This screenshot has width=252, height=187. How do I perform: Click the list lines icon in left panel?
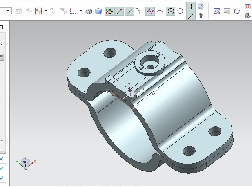[x=2, y=57]
